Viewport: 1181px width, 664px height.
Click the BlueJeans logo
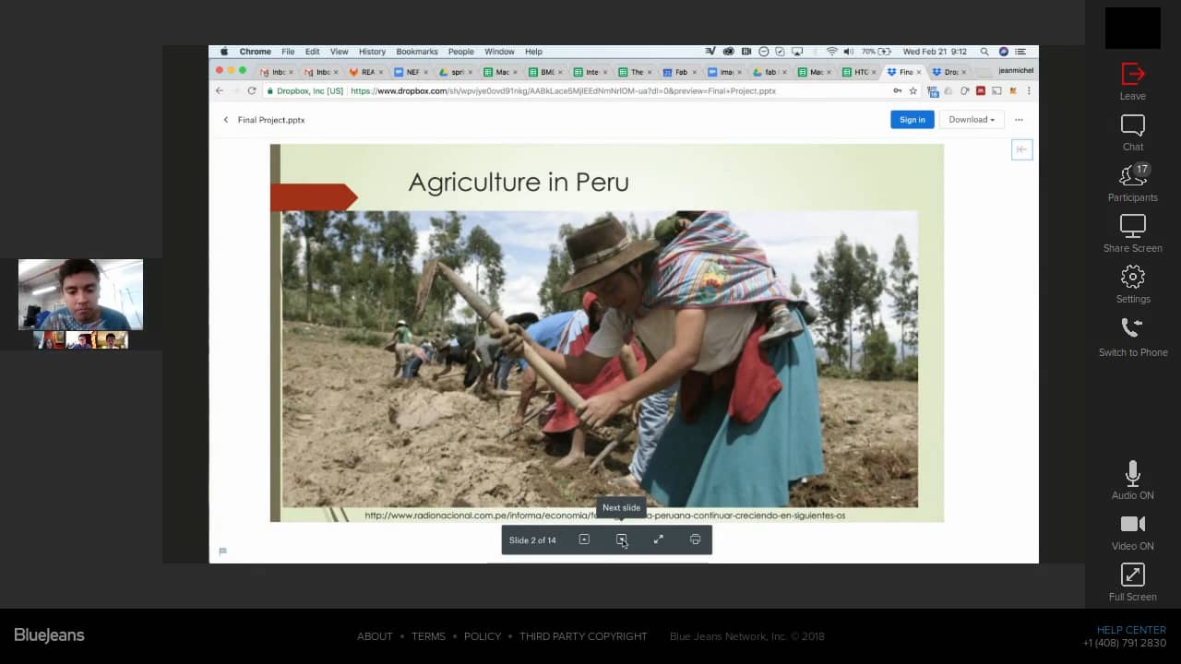point(49,635)
